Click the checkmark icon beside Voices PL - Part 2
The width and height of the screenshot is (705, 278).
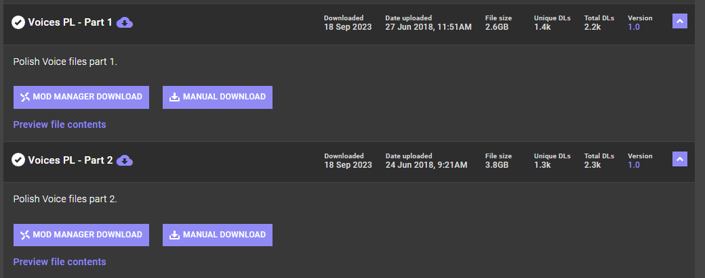[x=18, y=160]
